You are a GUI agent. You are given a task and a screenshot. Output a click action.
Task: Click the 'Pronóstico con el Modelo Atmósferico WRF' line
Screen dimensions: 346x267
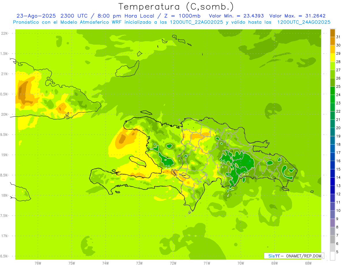tap(67, 22)
